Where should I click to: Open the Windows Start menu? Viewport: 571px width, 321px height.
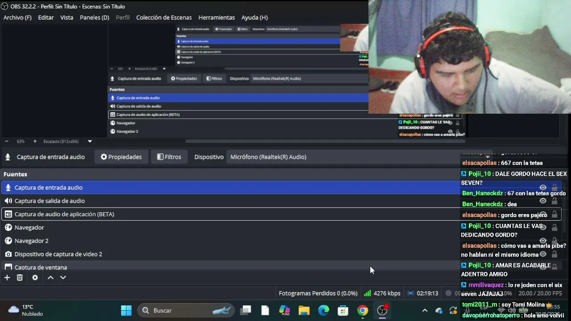[126, 310]
